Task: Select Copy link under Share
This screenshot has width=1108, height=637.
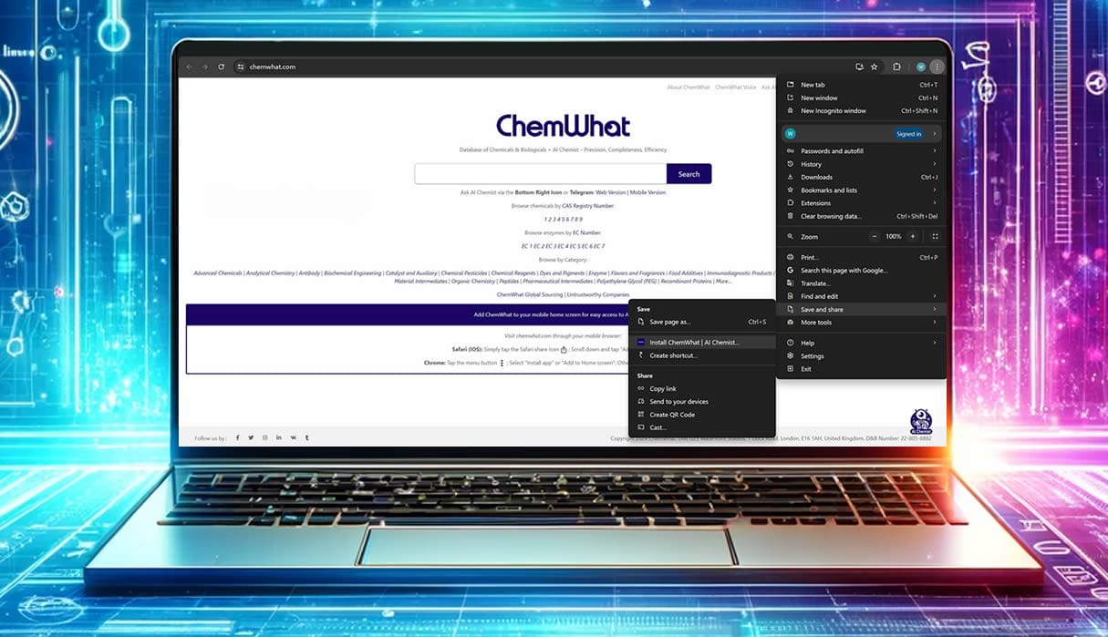Action: [x=702, y=389]
